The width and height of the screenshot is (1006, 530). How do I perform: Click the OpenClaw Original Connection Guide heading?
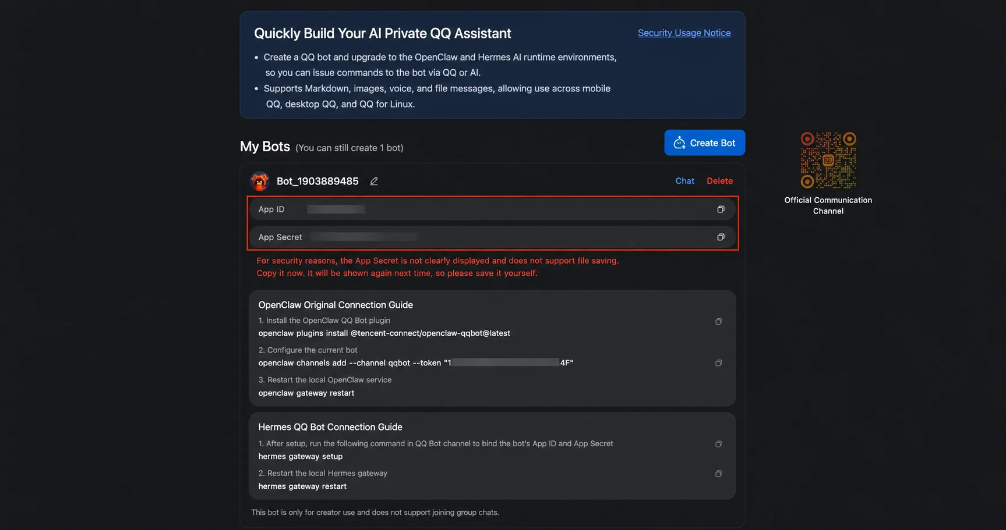[x=336, y=305]
